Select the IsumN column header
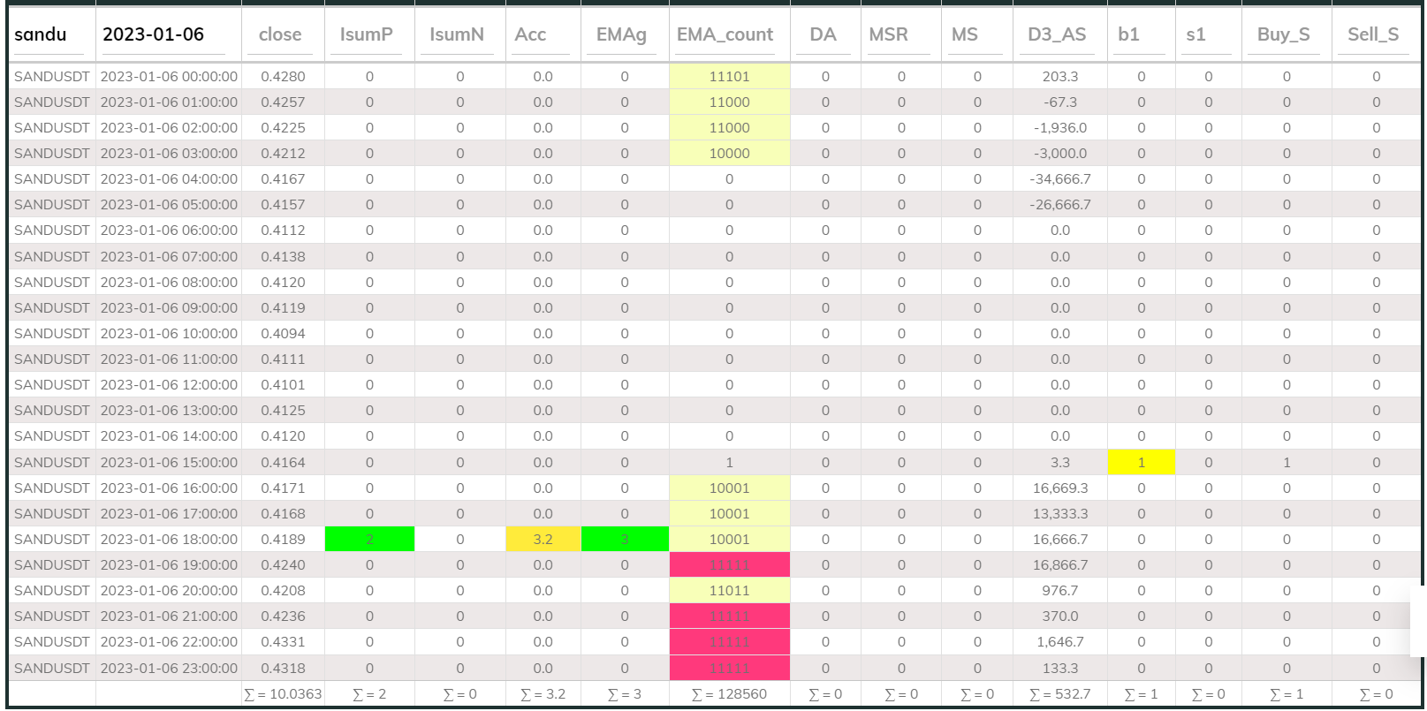The height and width of the screenshot is (711, 1427). point(457,34)
